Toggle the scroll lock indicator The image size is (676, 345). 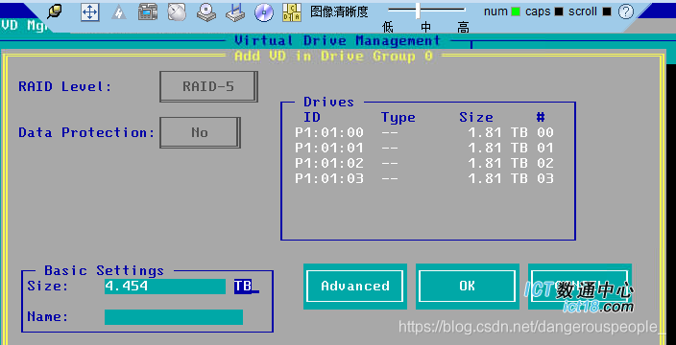(x=607, y=11)
